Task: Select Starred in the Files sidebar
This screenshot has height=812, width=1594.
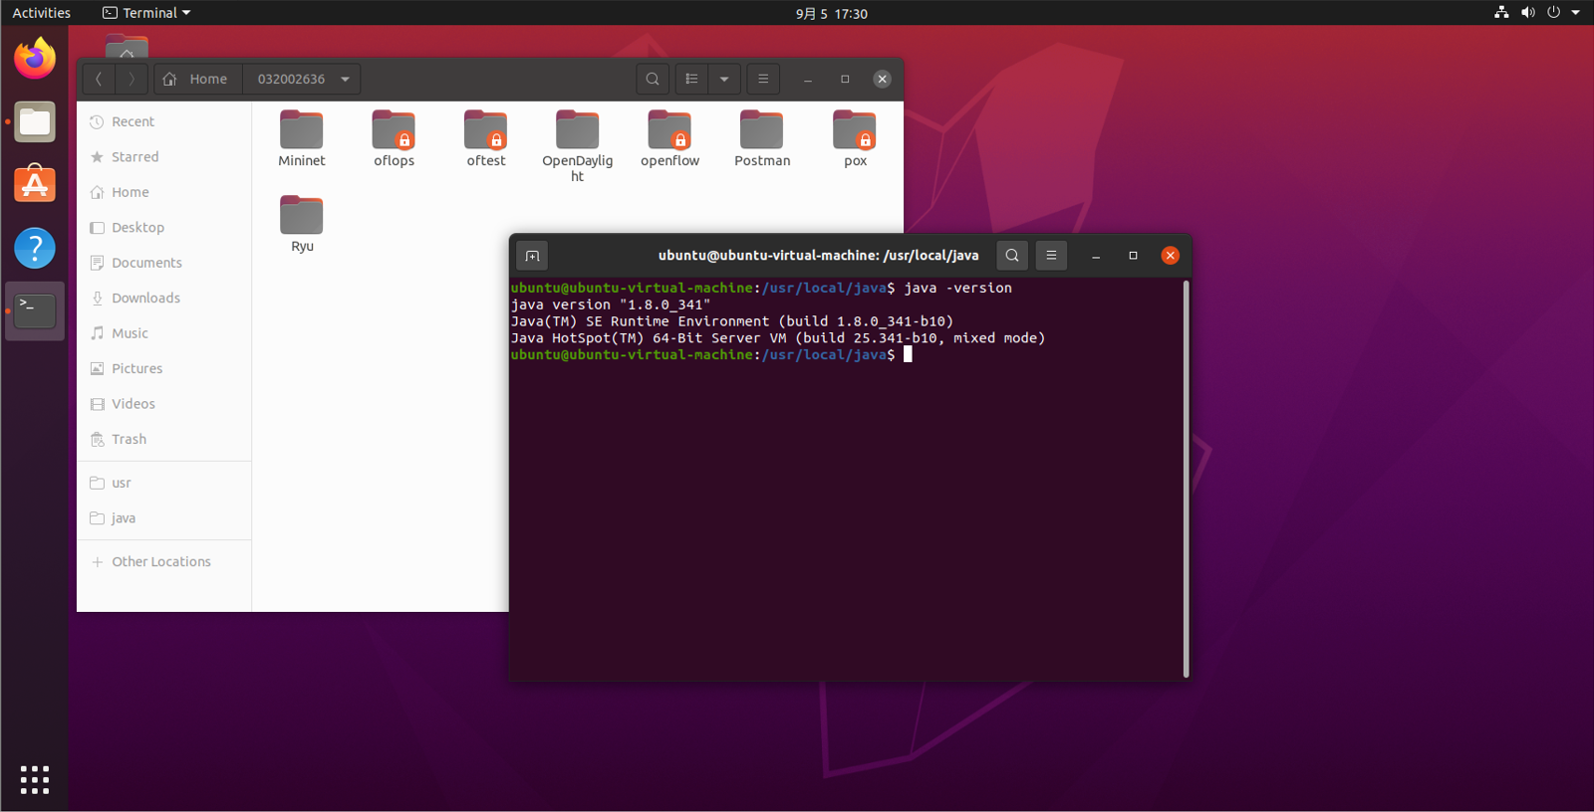Action: [164, 157]
